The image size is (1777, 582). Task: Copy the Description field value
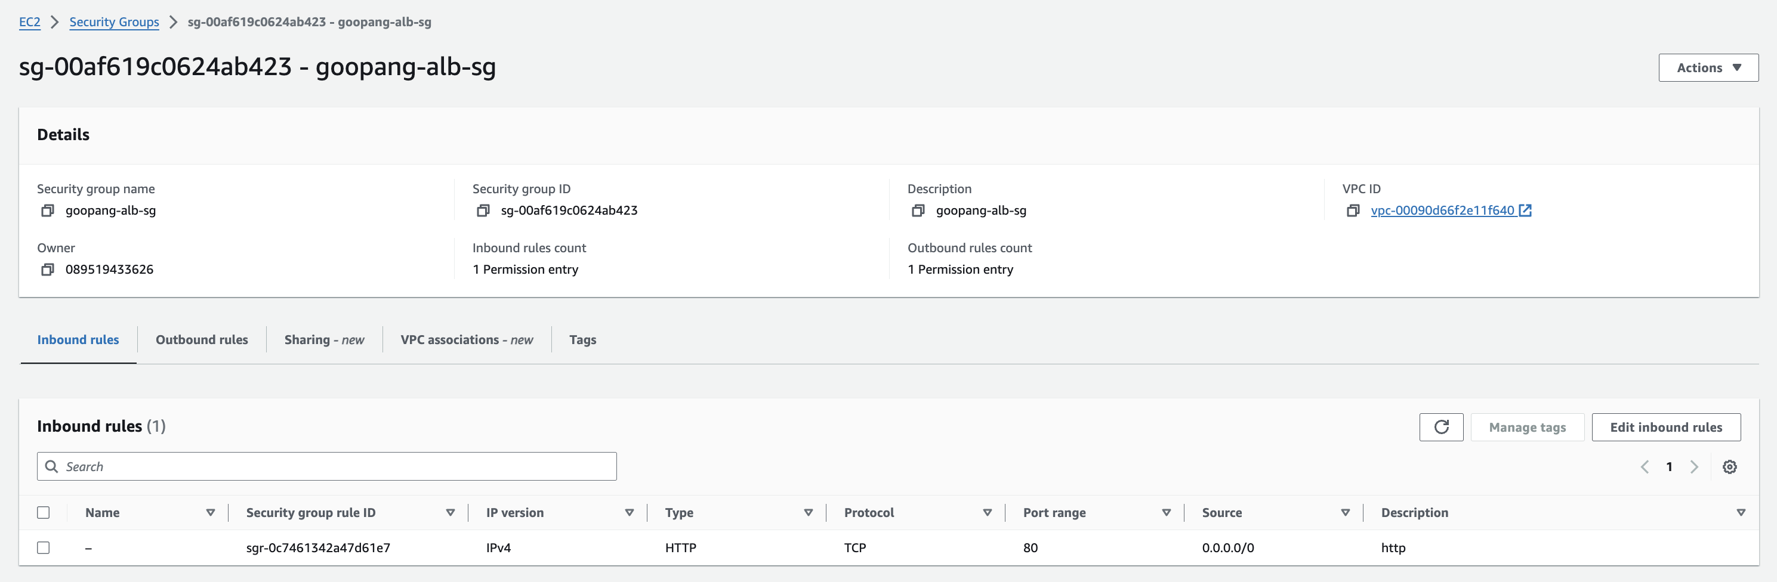click(x=918, y=210)
